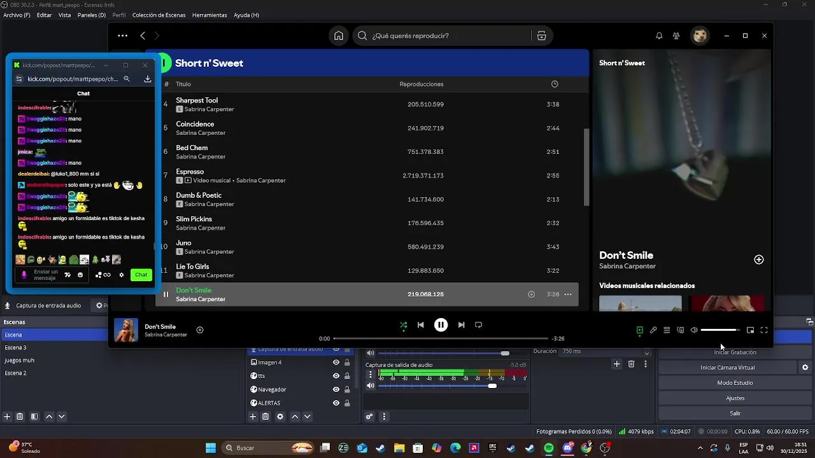Enter Spotify full screen mode
The image size is (815, 458).
[x=764, y=330]
